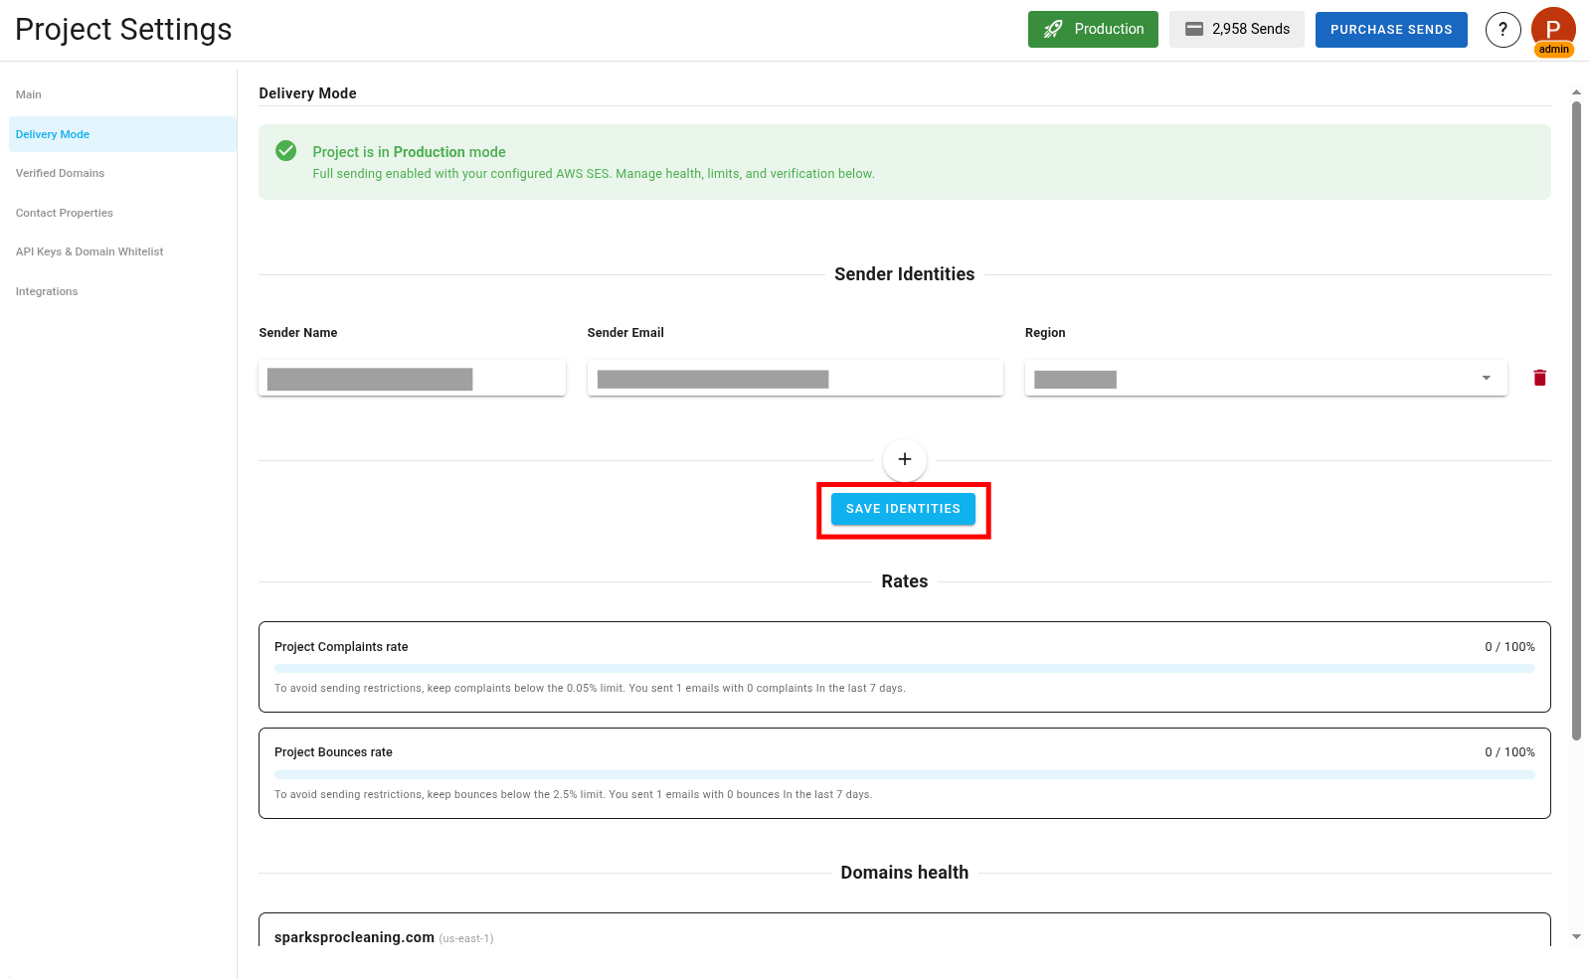Click the Project Settings page title

[x=123, y=30]
